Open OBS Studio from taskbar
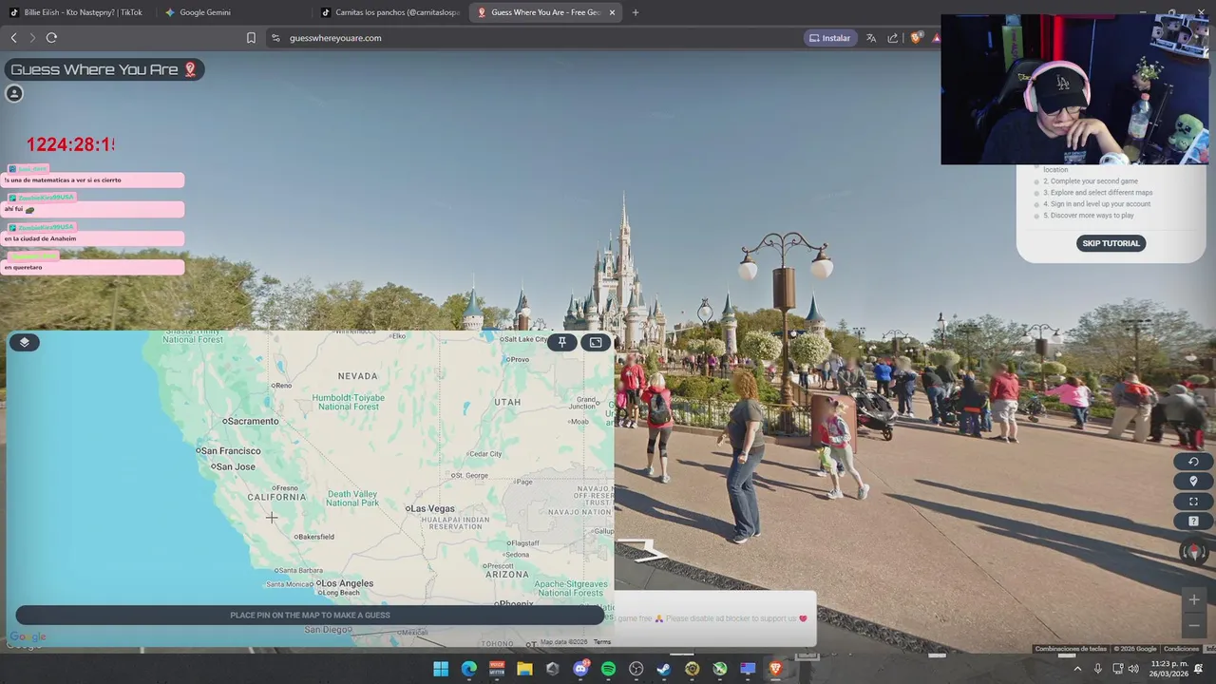The width and height of the screenshot is (1216, 684). click(x=636, y=669)
